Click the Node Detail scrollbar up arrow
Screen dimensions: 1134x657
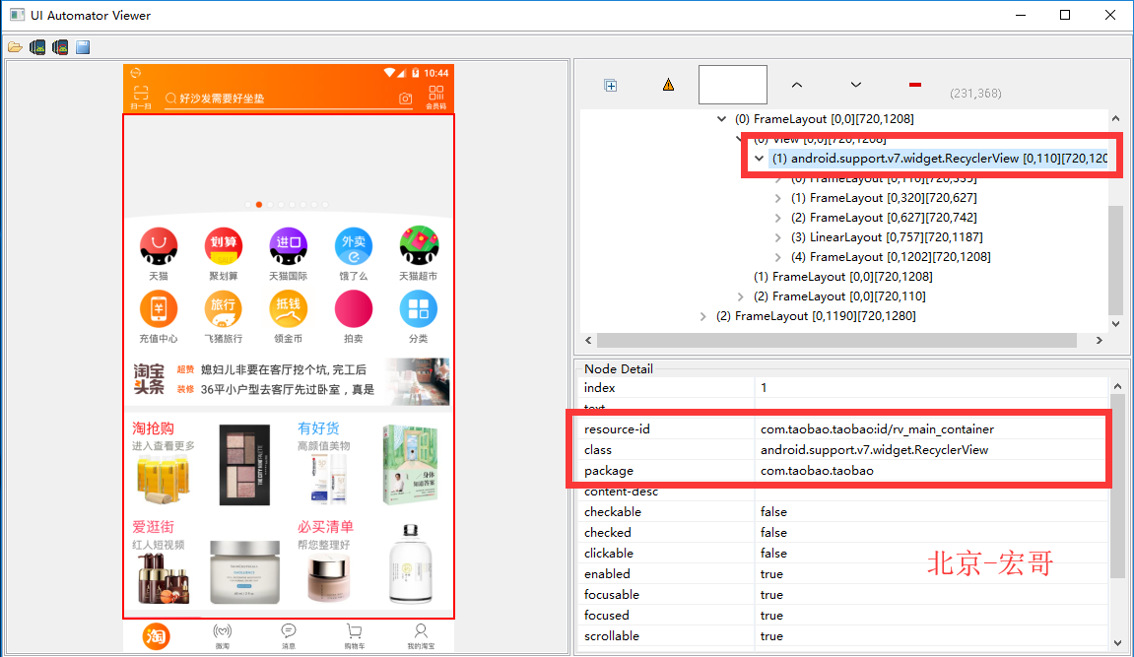pos(1117,387)
